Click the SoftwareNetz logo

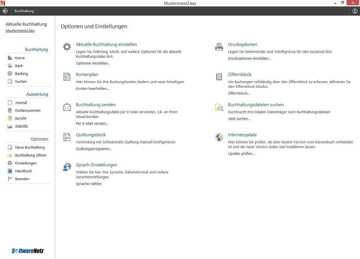[x=28, y=251]
